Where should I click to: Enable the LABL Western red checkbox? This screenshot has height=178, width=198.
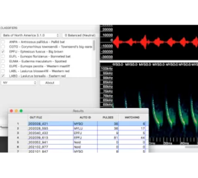click(x=3, y=71)
